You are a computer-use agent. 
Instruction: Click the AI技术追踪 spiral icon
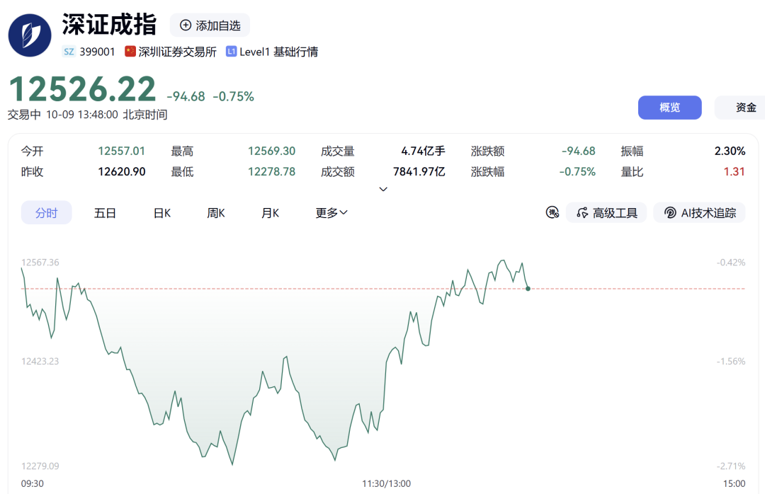(670, 212)
